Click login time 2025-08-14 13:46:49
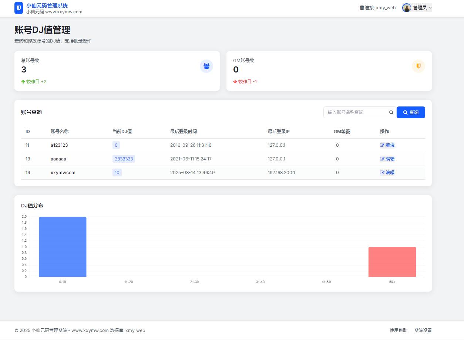Screen dimensions: 464x346 tap(192, 173)
